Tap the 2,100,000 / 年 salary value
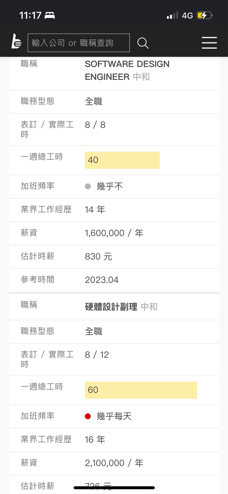The width and height of the screenshot is (228, 494). point(114,463)
